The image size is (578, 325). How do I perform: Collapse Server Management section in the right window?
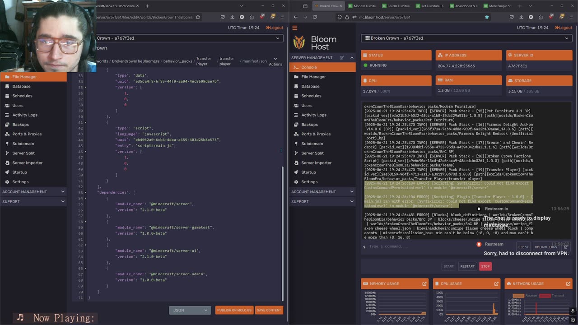pos(352,58)
